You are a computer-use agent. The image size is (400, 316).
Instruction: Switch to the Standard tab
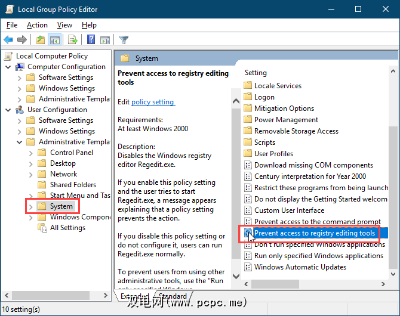coord(173,296)
